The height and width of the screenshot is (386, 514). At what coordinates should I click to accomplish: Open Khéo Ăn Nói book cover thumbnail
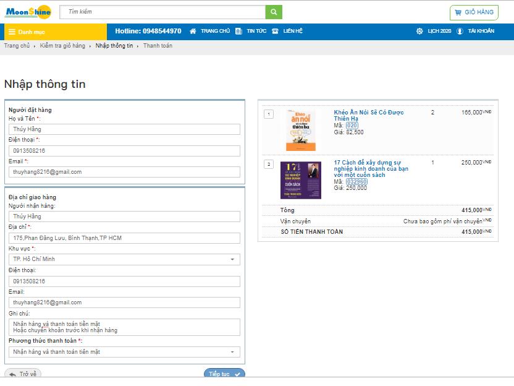(x=300, y=130)
